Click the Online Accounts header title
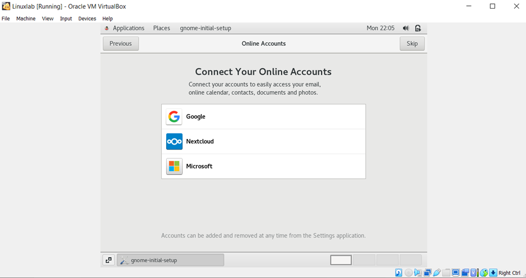Viewport: 526px width, 278px height. [264, 44]
